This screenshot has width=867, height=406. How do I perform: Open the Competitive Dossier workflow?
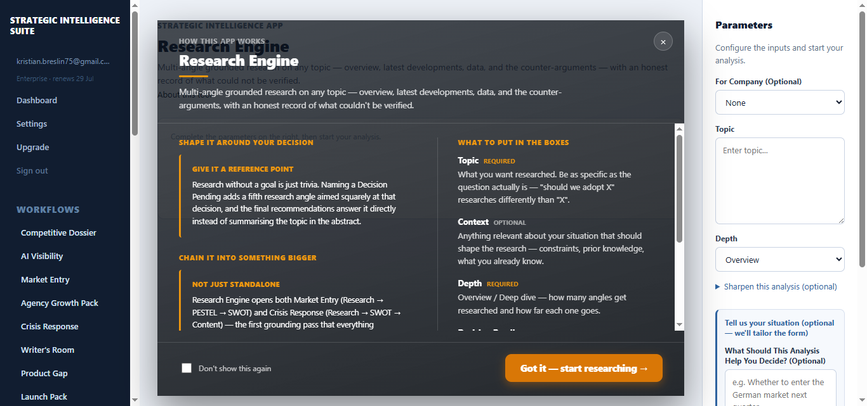pyautogui.click(x=58, y=232)
